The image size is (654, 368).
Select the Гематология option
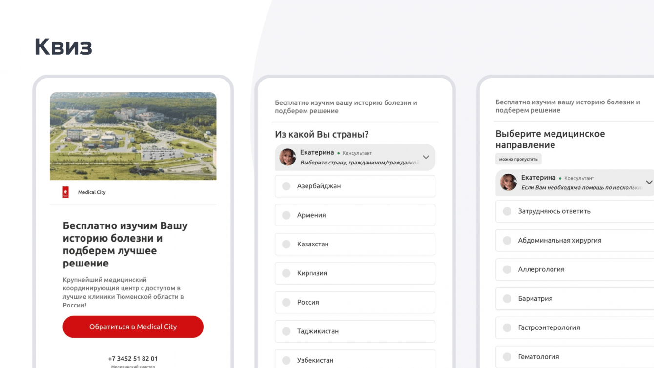(x=575, y=357)
